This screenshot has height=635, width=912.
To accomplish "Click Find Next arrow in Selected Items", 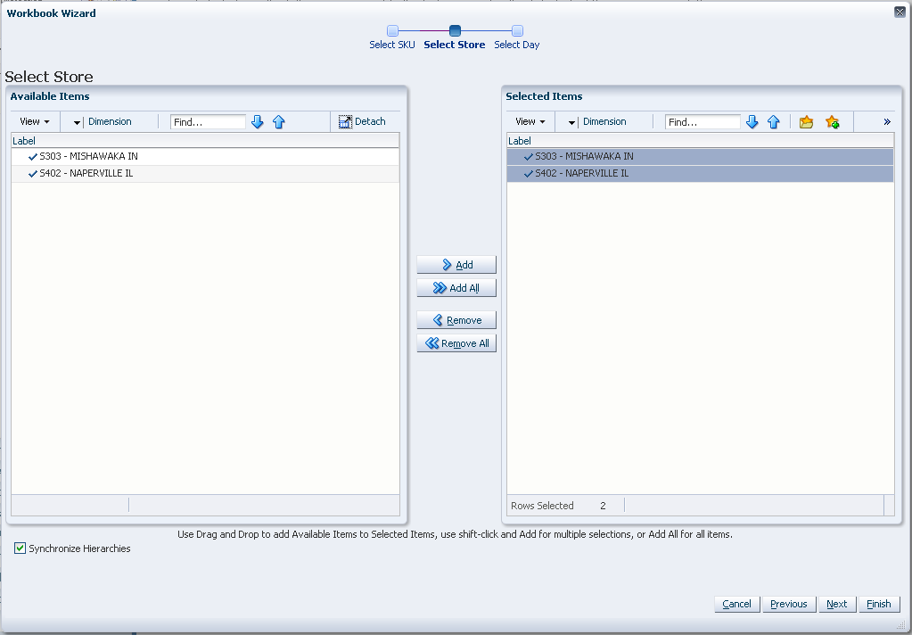I will (x=752, y=121).
